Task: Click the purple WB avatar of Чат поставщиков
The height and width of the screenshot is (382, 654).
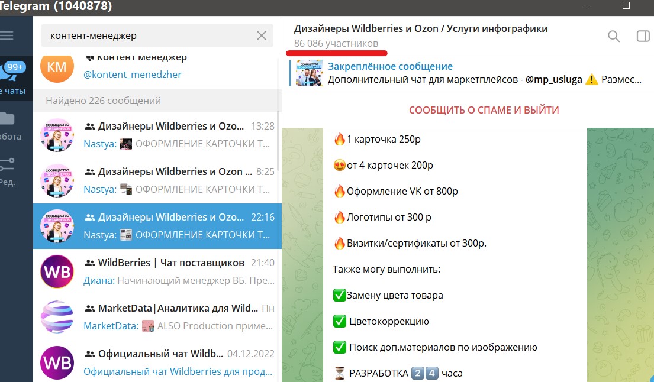Action: click(57, 271)
